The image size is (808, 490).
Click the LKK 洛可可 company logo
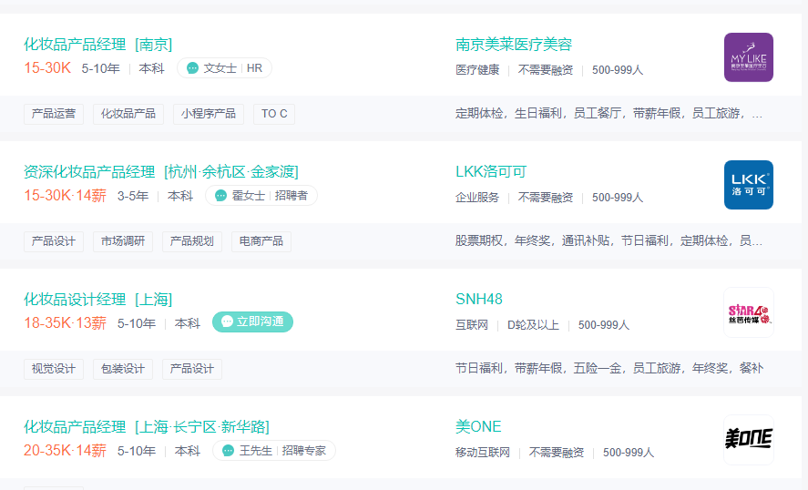pos(748,185)
